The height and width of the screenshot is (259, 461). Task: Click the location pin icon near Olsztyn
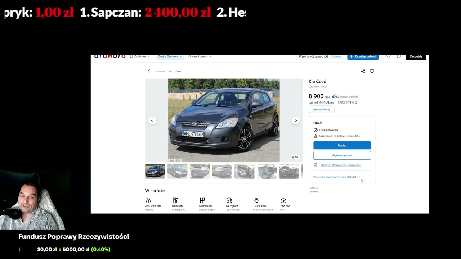click(x=315, y=165)
